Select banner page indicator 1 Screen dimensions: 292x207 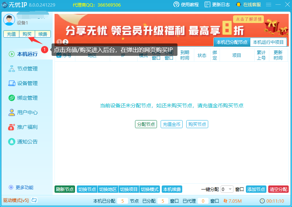(x=59, y=42)
